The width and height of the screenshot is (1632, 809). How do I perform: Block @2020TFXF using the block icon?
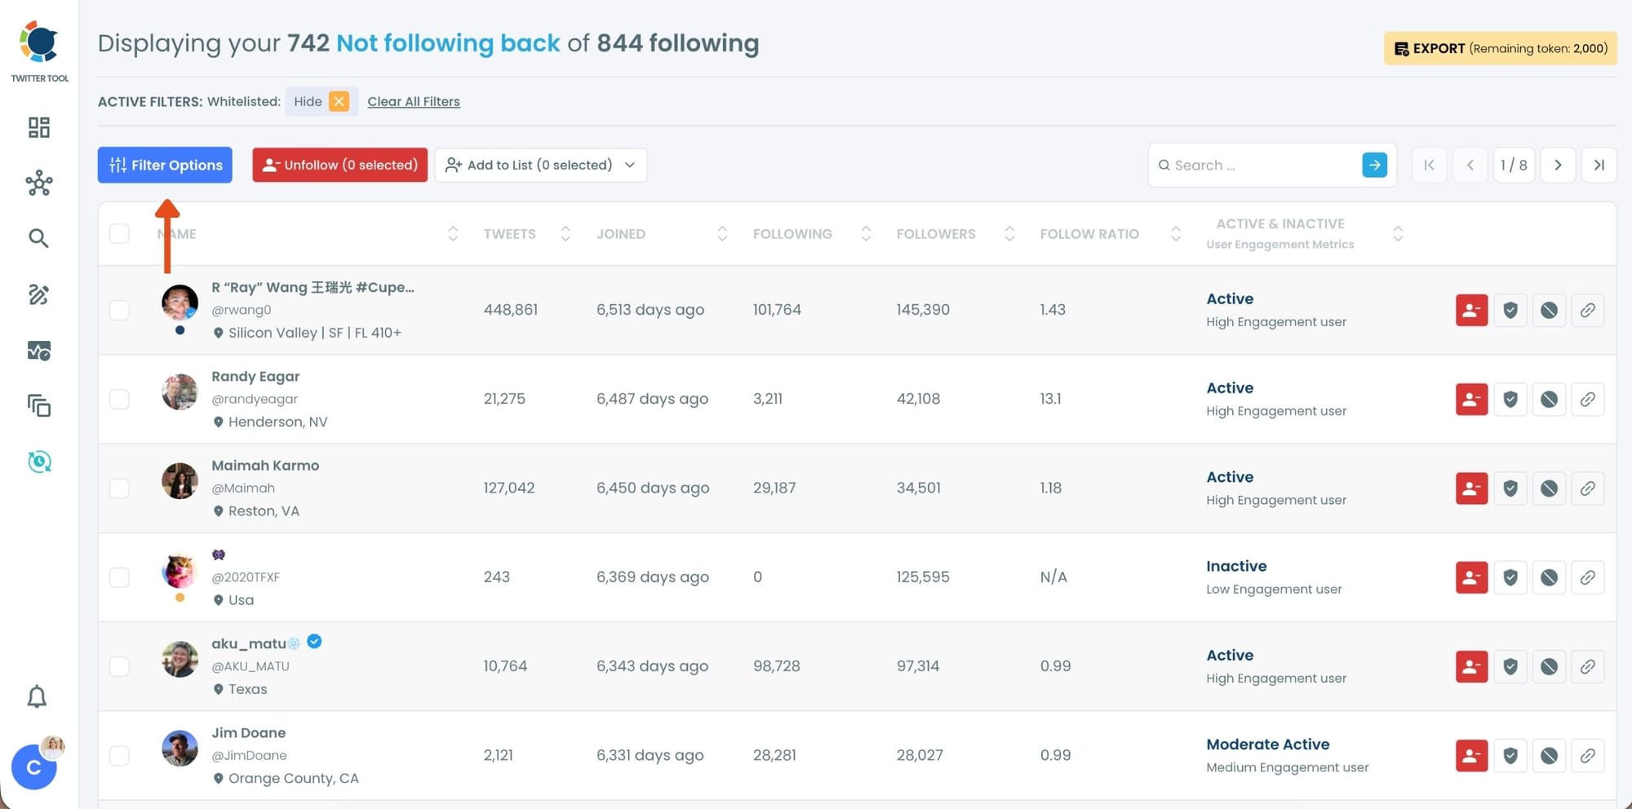[1549, 577]
